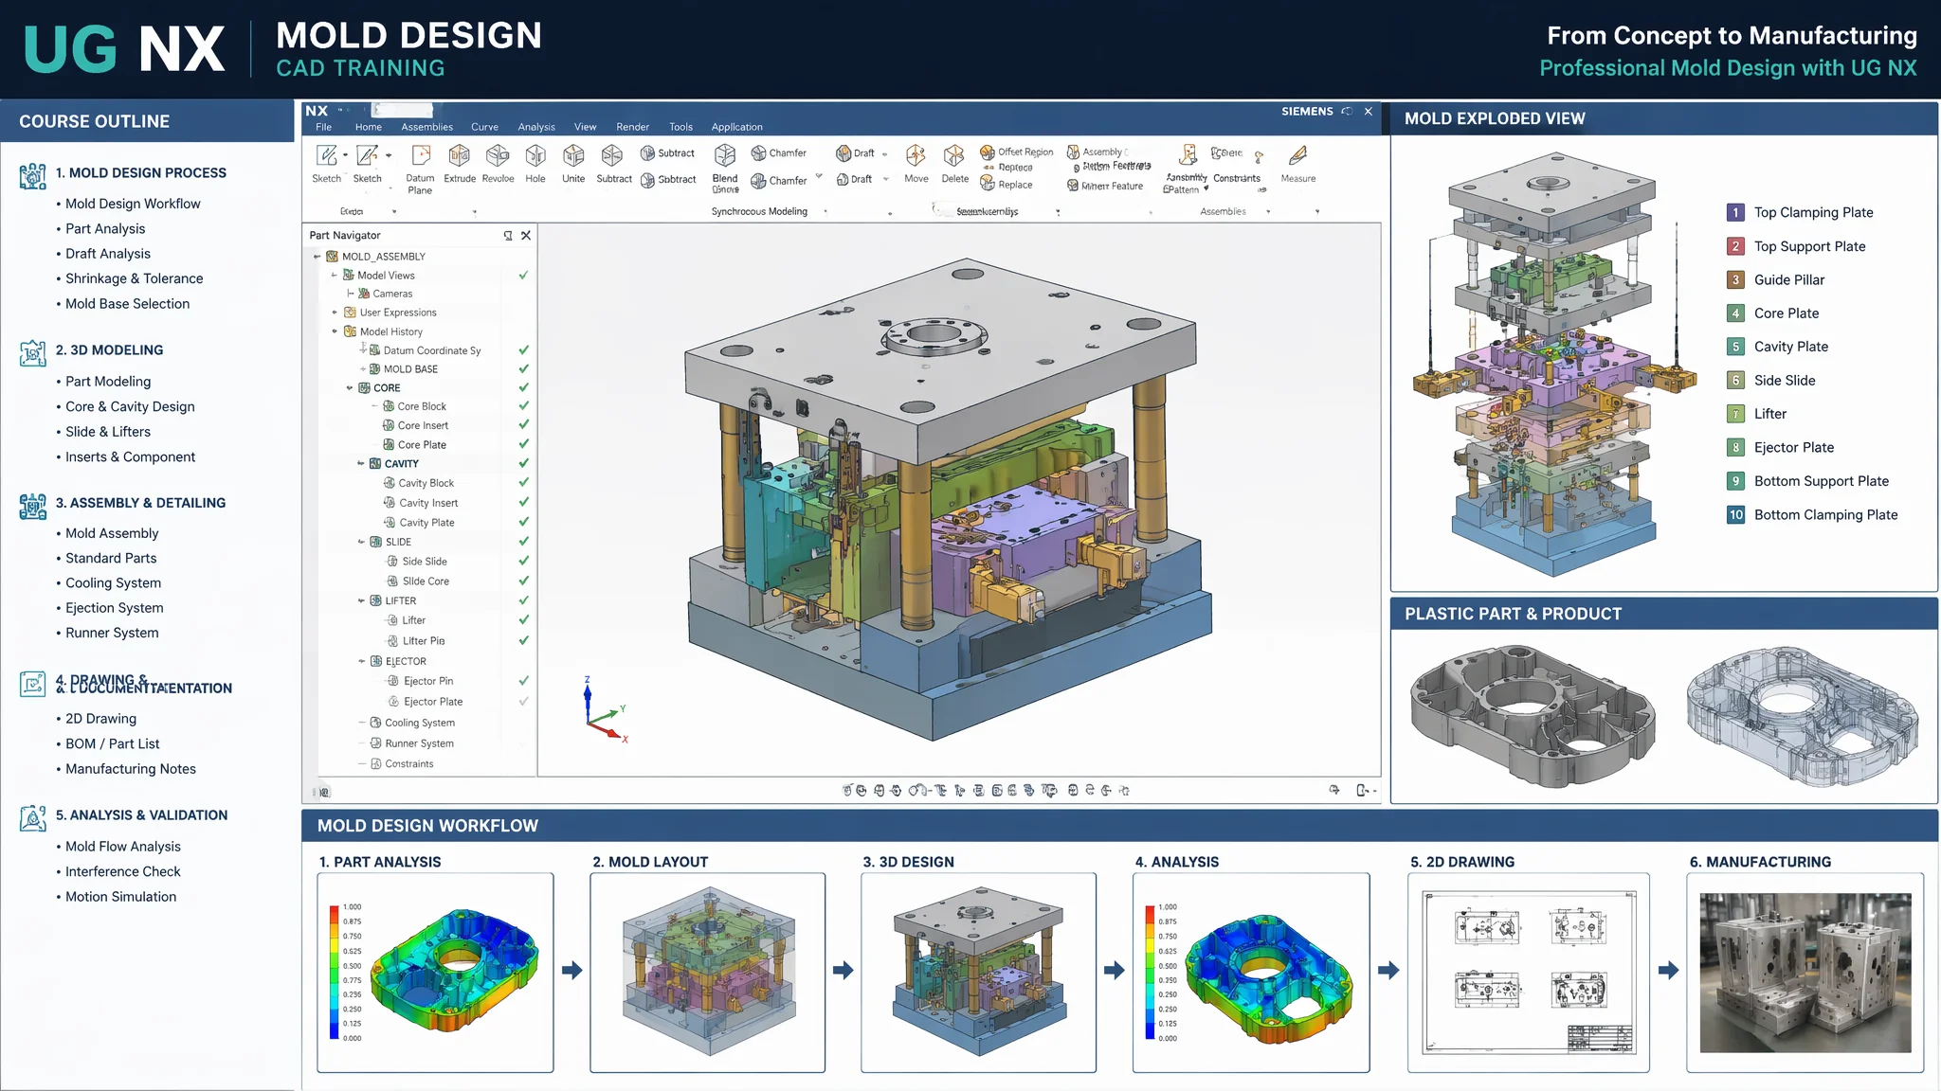
Task: Uncheck the Side Slide checkmark
Action: 523,562
